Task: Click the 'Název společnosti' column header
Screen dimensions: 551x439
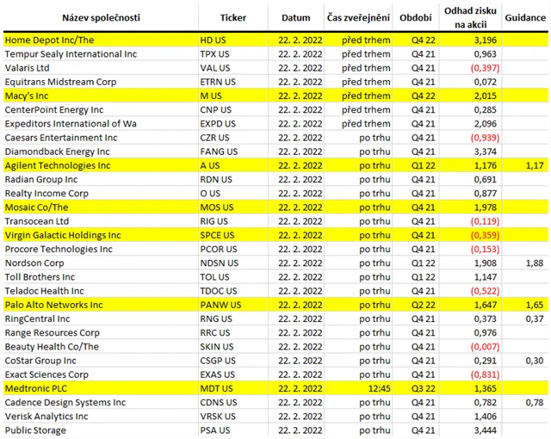Action: 101,18
